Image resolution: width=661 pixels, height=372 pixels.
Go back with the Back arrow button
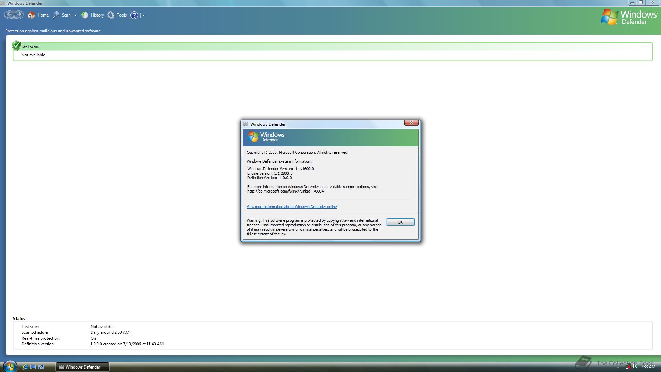coord(9,15)
